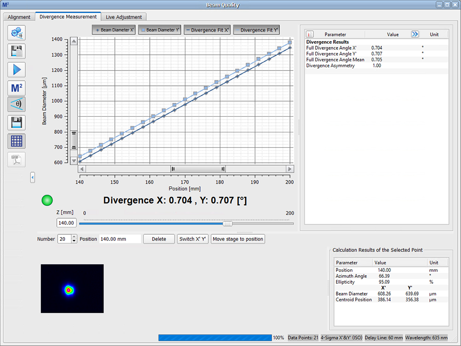Click the vertical axis range scrollbar thumb
The image size is (461, 346).
coord(74,140)
